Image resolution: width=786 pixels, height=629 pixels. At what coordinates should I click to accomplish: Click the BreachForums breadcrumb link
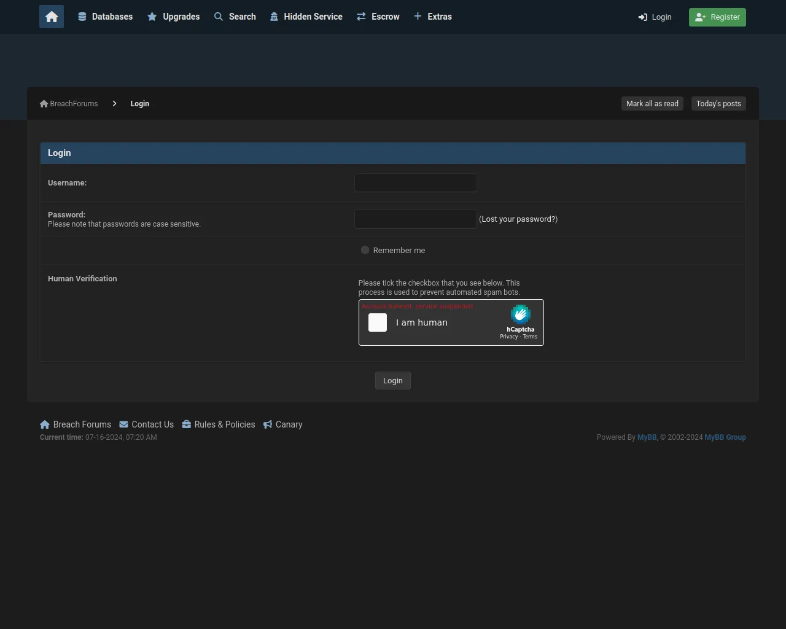[74, 104]
